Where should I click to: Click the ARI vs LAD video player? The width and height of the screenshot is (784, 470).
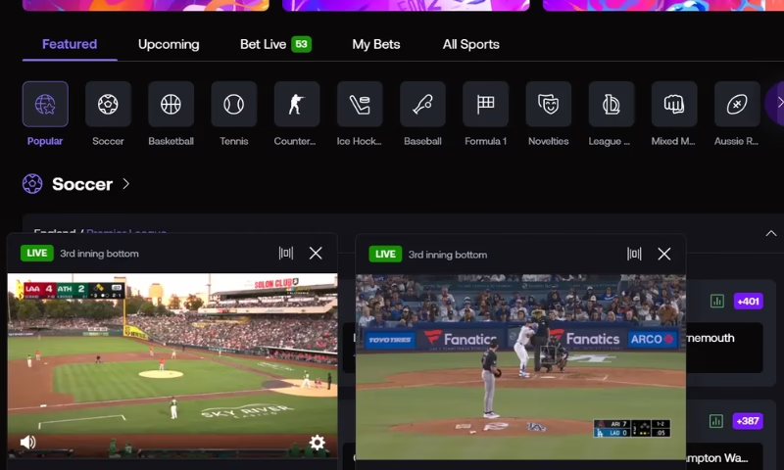click(x=520, y=367)
